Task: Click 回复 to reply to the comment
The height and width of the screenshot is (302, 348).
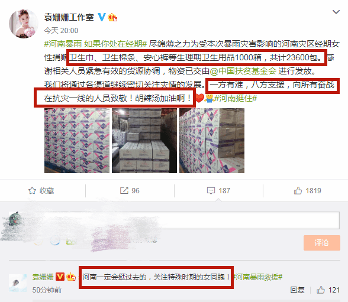Action: (x=297, y=290)
